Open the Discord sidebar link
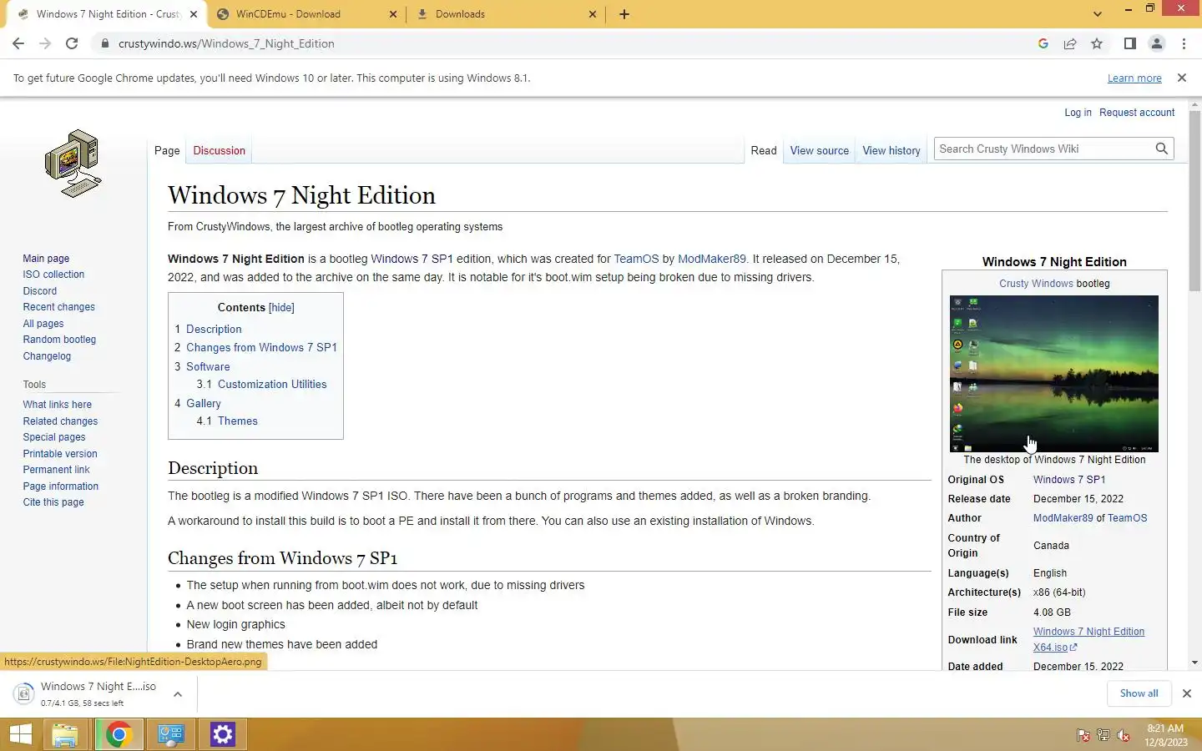This screenshot has width=1202, height=751. 40,290
